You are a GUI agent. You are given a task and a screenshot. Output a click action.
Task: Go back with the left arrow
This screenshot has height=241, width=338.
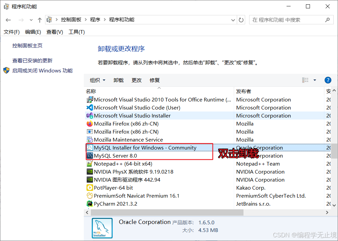(8, 20)
